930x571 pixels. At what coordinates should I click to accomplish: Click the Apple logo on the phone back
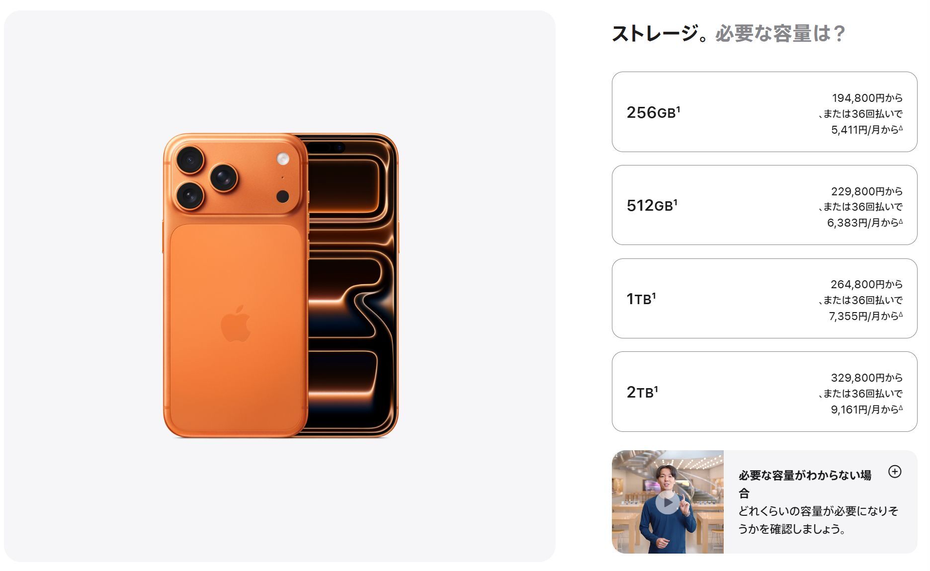[236, 324]
